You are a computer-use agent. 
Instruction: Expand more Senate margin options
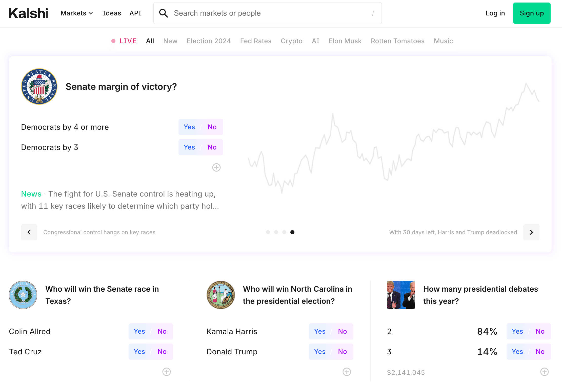216,167
